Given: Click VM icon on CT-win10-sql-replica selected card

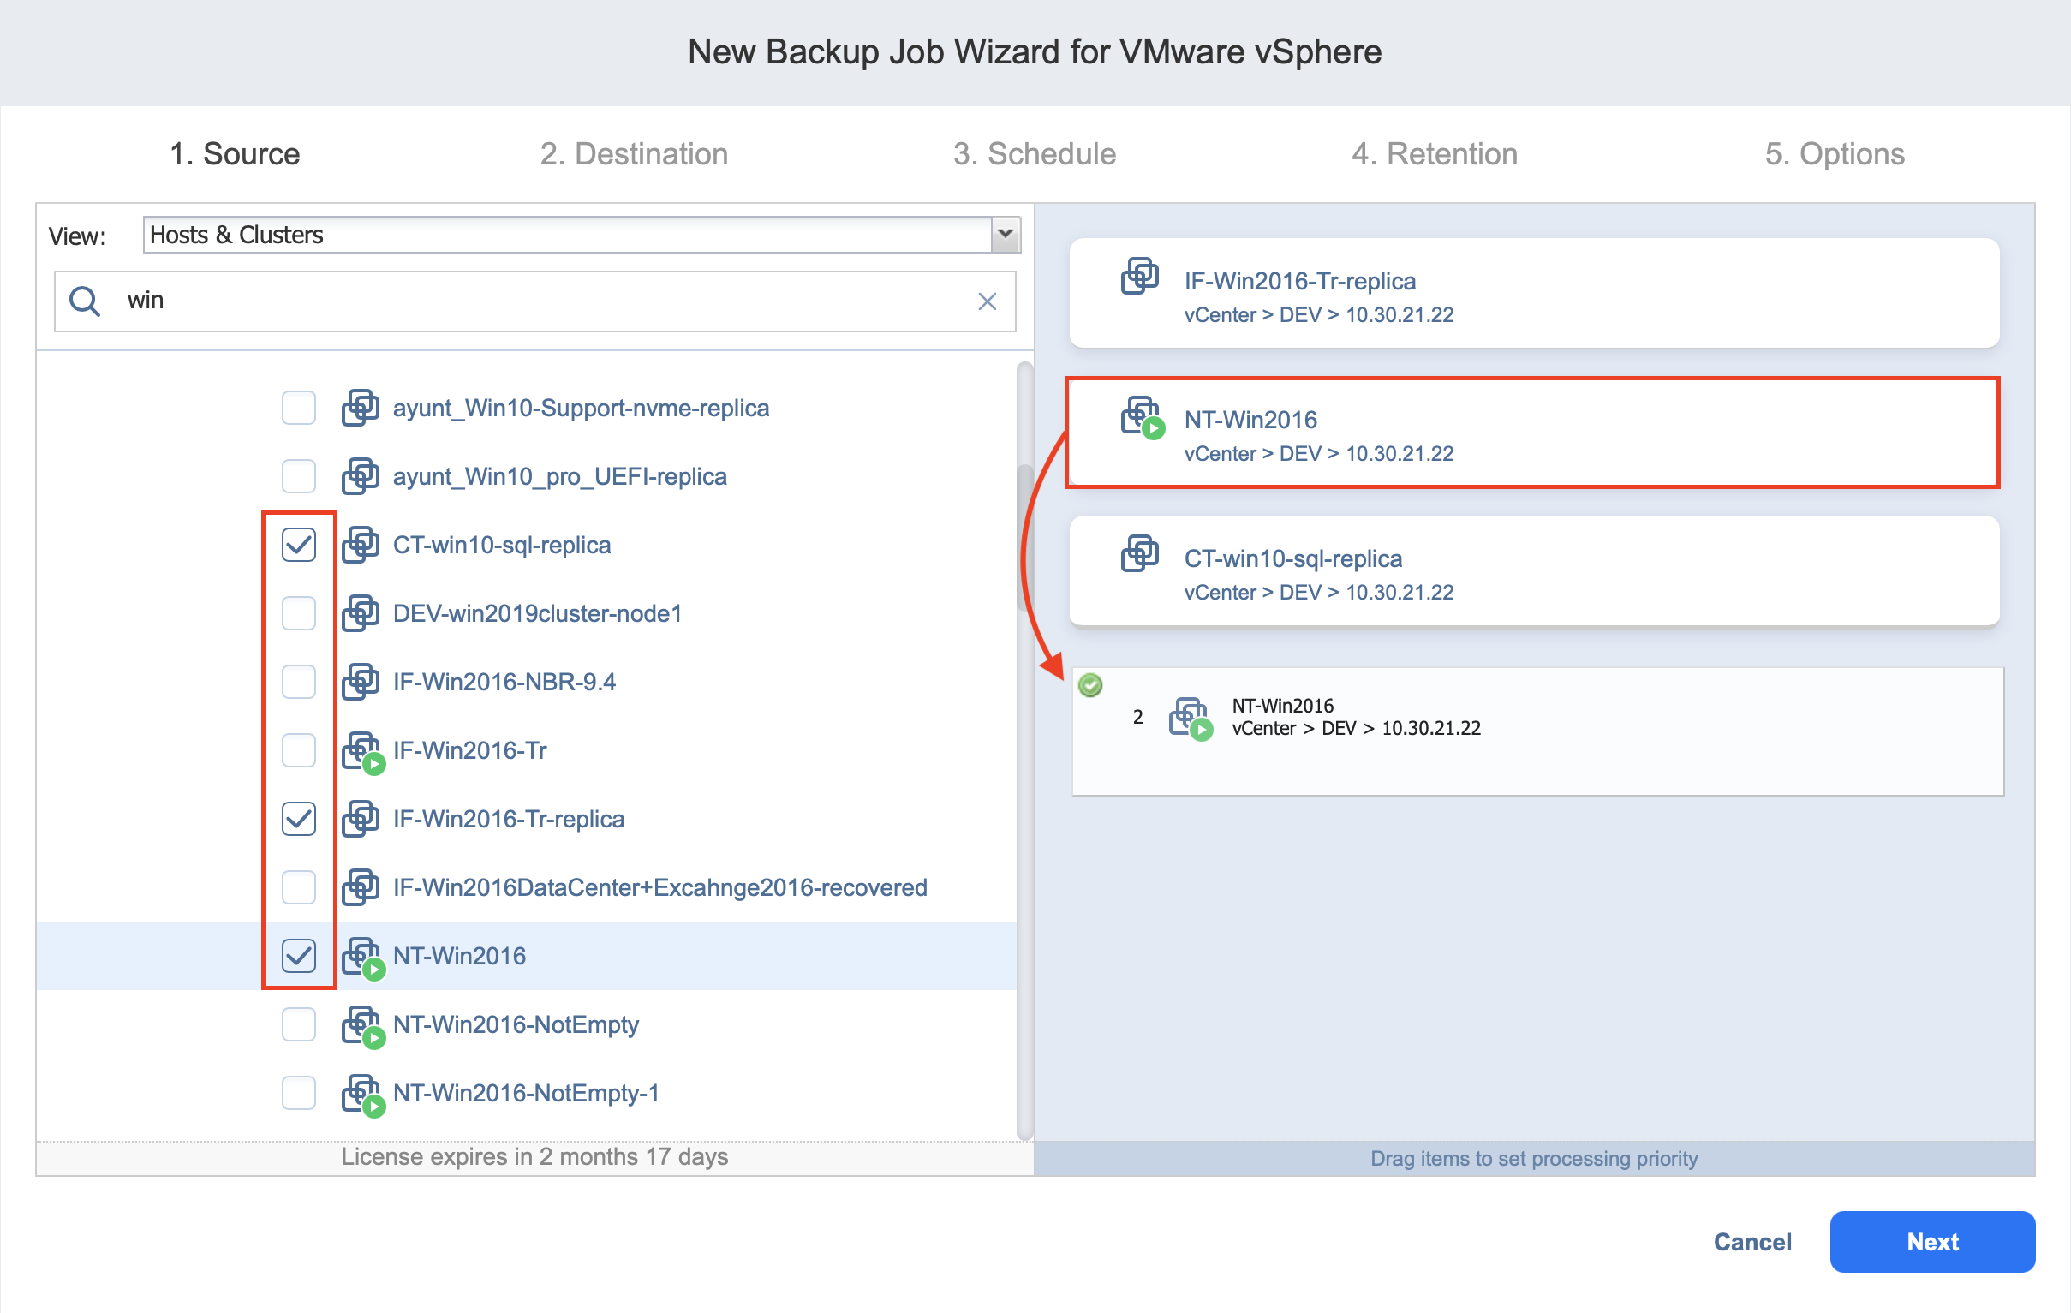Looking at the screenshot, I should (x=1140, y=553).
